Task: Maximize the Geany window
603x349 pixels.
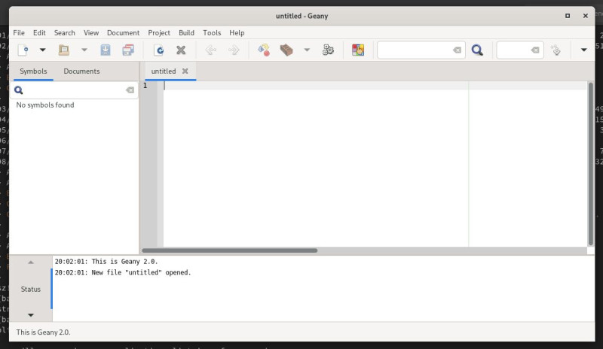Action: (x=568, y=16)
